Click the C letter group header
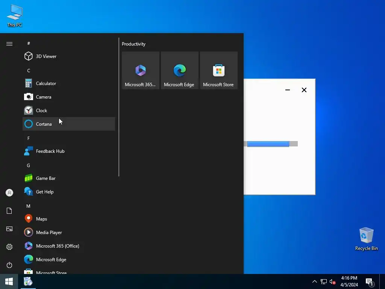The width and height of the screenshot is (385, 289). pos(29,70)
